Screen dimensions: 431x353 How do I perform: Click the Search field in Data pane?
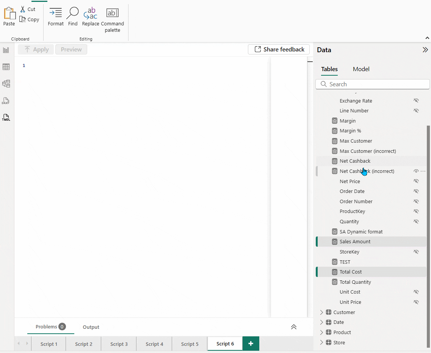(x=373, y=84)
